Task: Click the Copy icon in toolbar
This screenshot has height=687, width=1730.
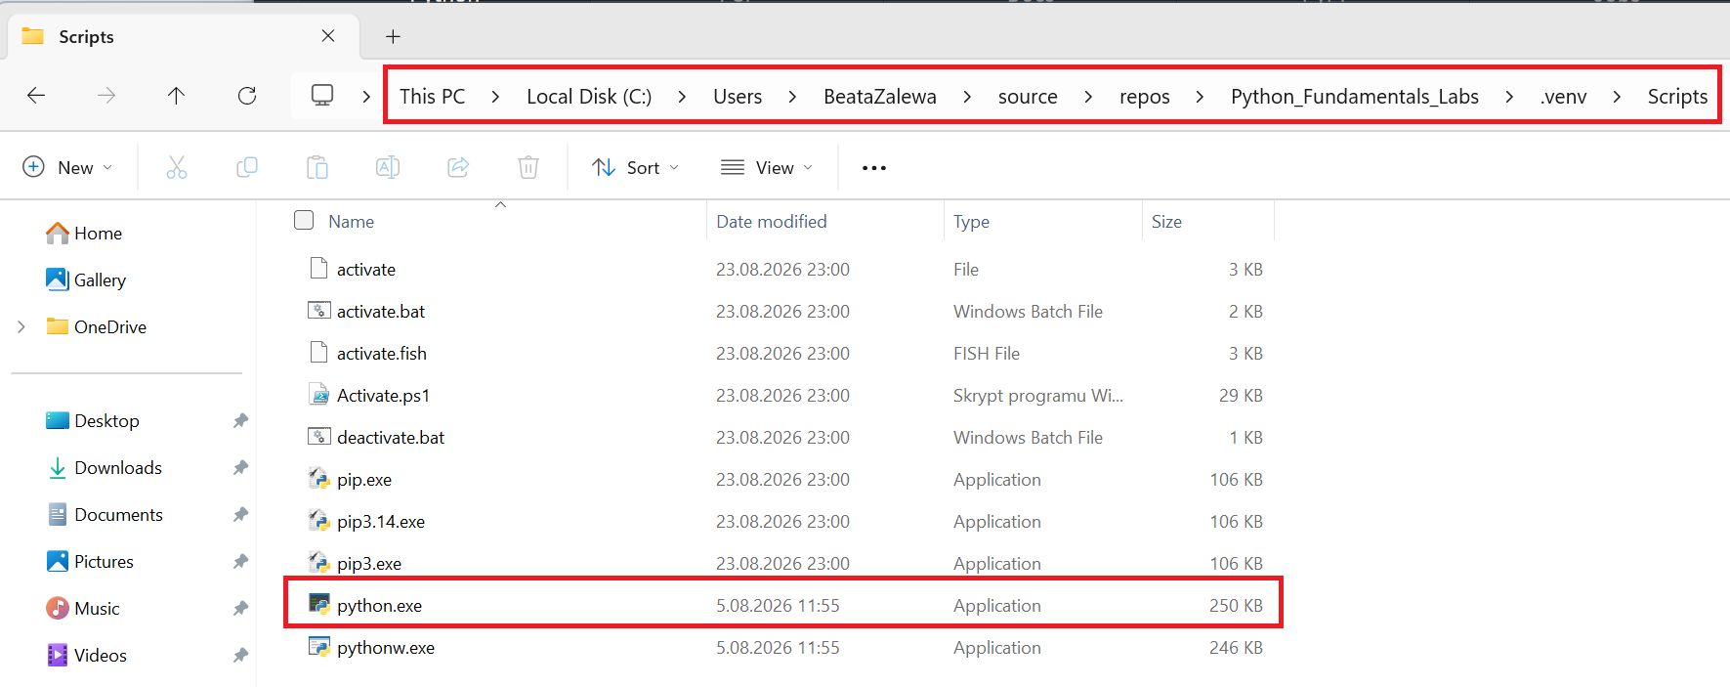Action: tap(247, 167)
